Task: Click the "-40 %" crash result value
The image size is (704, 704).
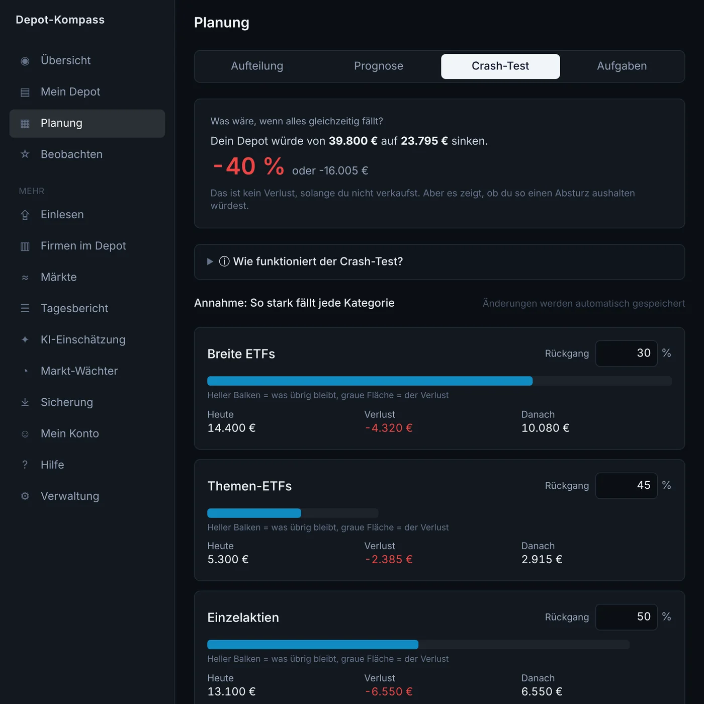Action: [248, 166]
